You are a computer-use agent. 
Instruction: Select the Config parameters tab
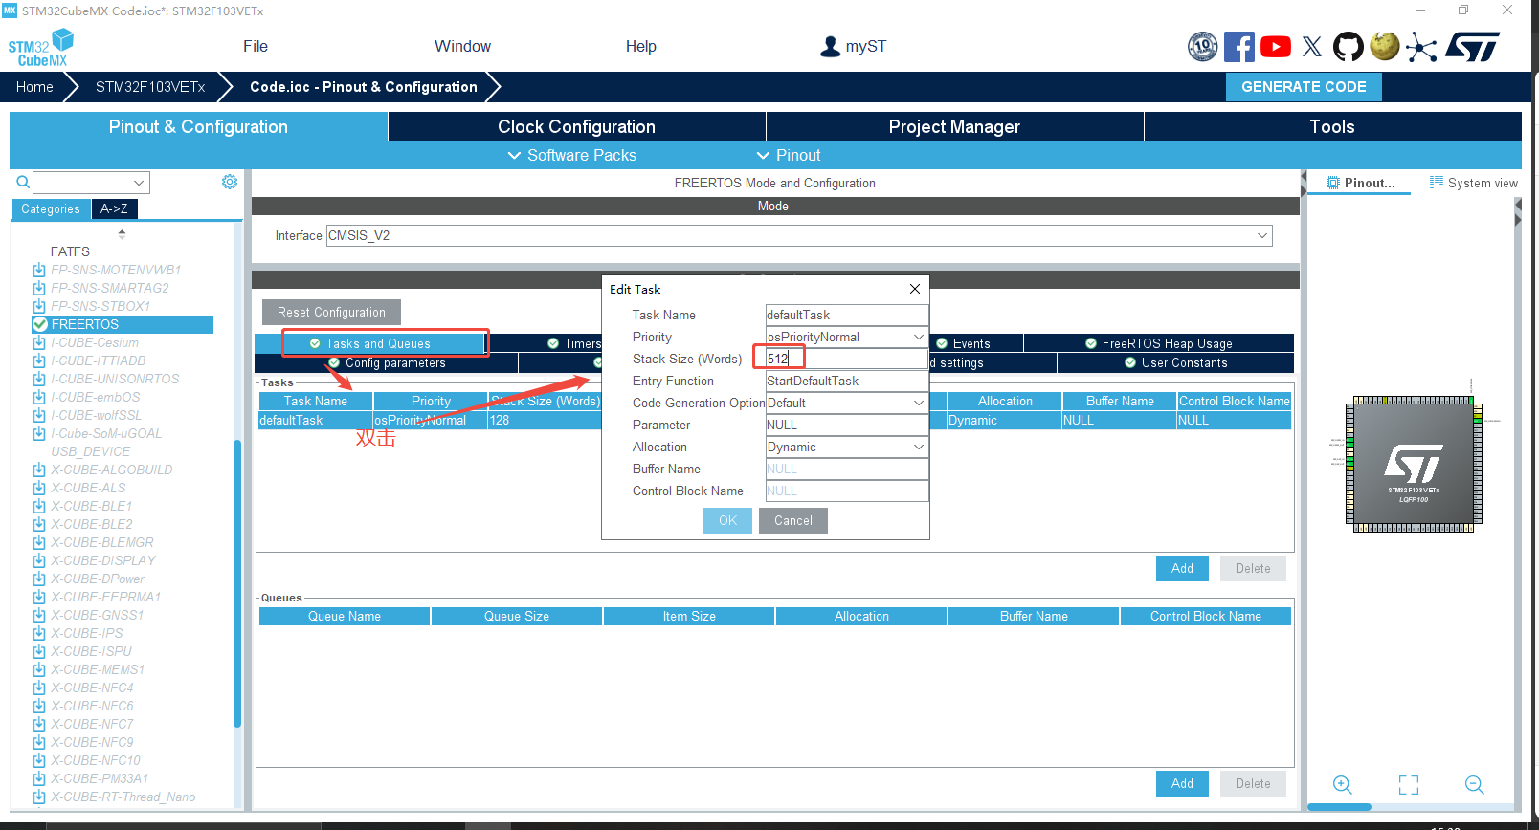(x=387, y=362)
